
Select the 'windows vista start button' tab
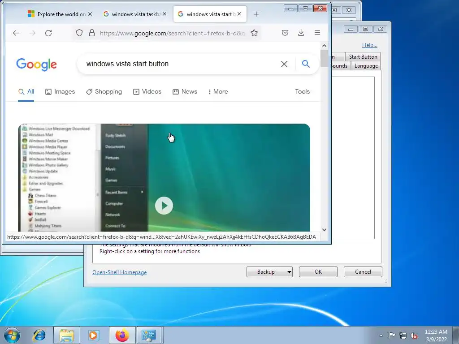click(210, 14)
